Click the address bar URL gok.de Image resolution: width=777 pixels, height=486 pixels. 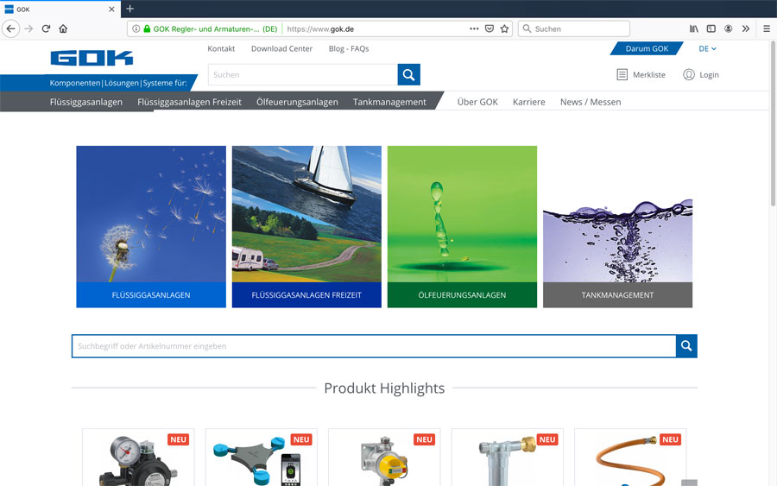point(320,28)
